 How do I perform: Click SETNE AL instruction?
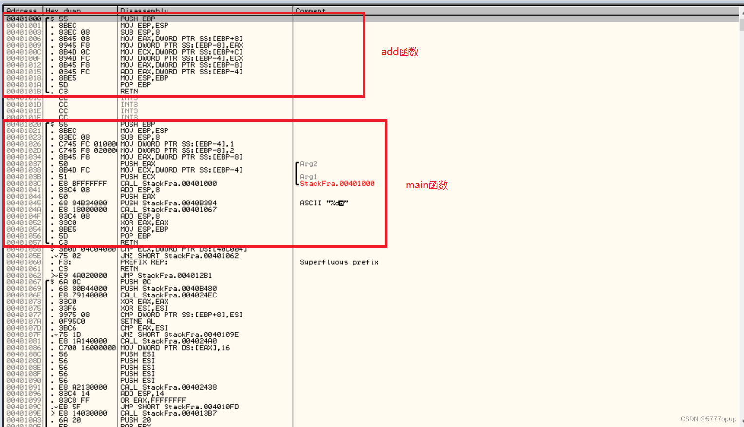(x=138, y=321)
